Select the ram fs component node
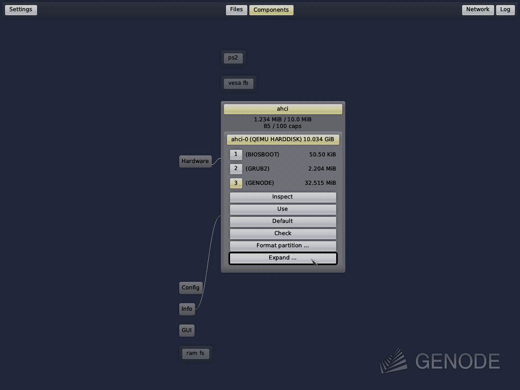Viewport: 520px width, 390px height. coord(196,353)
